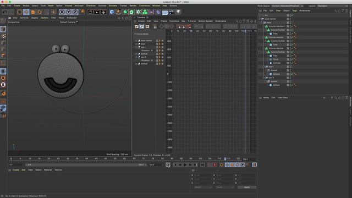Click the current frame marker on timeline ruler
The image size is (352, 198).
point(225,159)
